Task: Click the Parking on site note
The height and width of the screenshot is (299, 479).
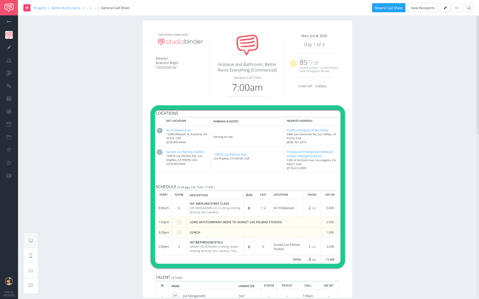Action: tap(223, 137)
